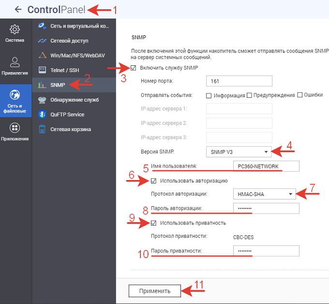Open the Протокол авторизации HMAC-SHA dropdown
This screenshot has height=304, width=329.
(x=264, y=194)
